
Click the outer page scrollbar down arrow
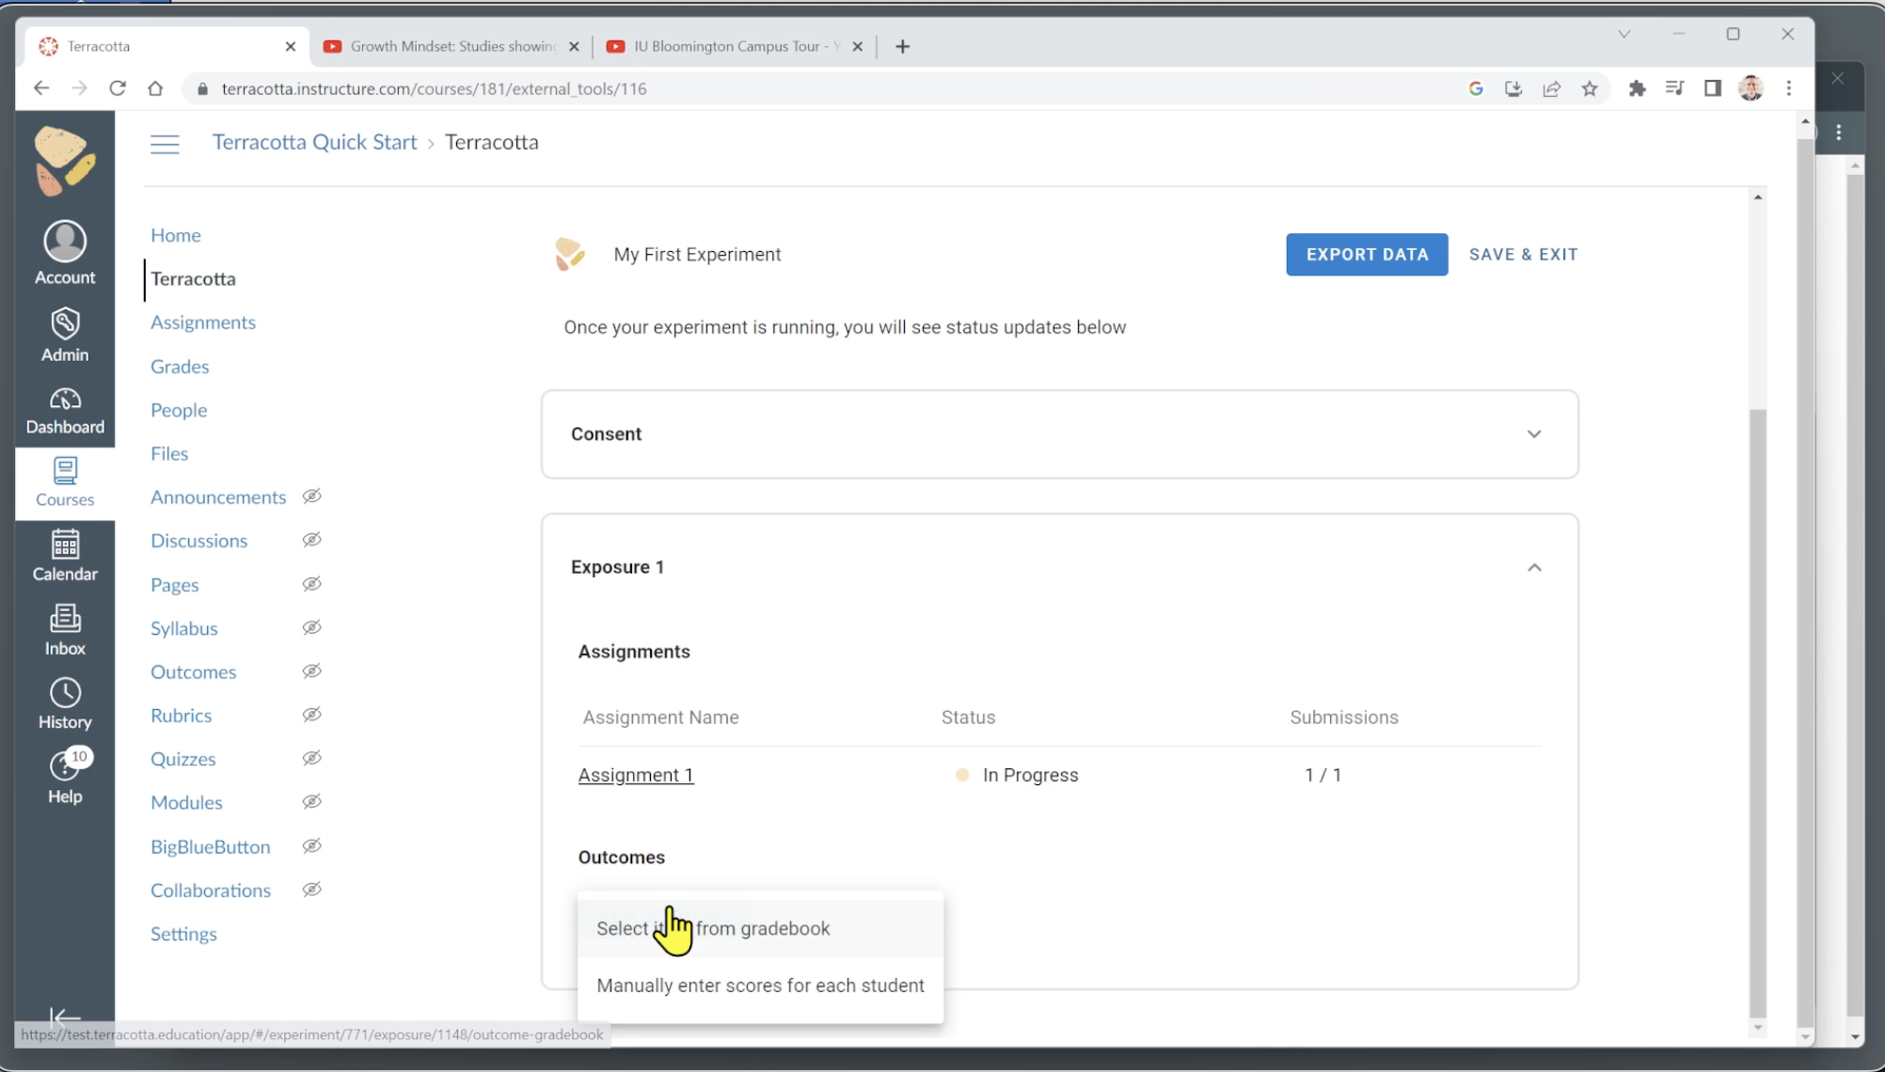(1804, 1037)
